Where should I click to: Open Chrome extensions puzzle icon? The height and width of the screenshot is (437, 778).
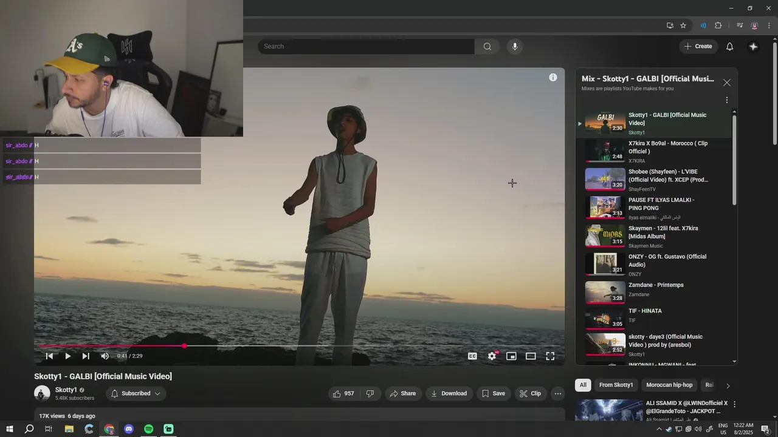[x=718, y=25]
